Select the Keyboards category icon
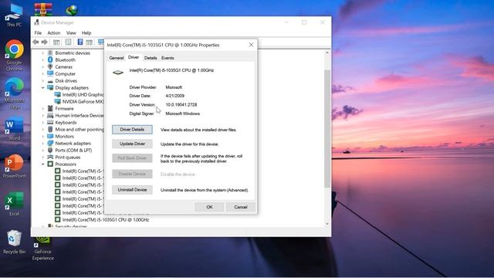Image resolution: width=494 pixels, height=278 pixels. point(50,122)
